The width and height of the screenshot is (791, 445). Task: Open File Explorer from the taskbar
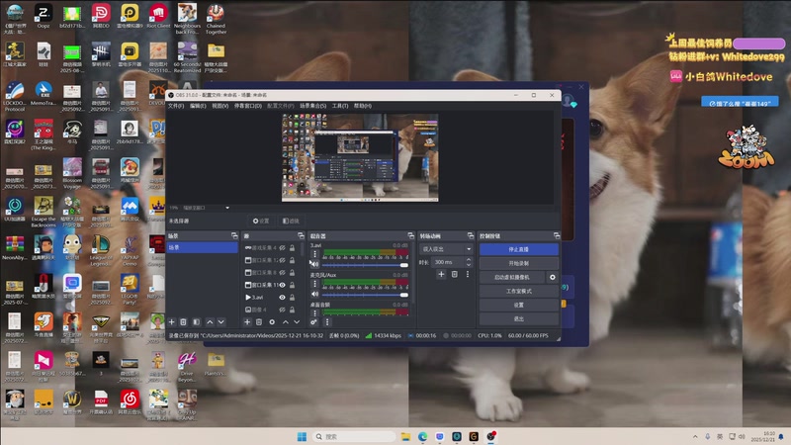[405, 436]
